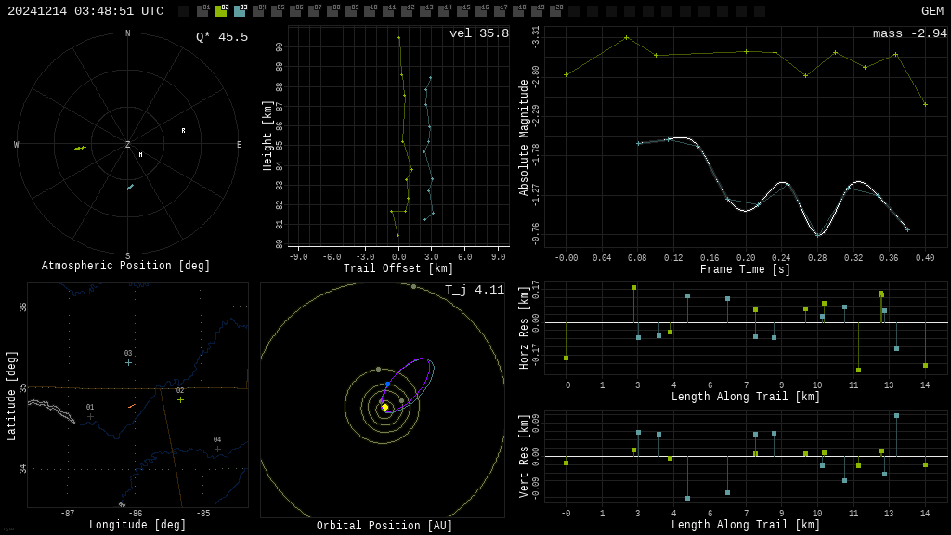951x535 pixels.
Task: Click the teal station 03 indicator box
Action: (x=240, y=11)
